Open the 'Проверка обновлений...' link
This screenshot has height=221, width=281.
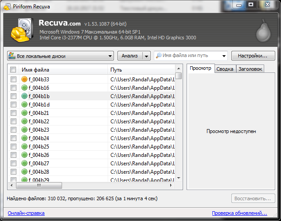click(239, 213)
